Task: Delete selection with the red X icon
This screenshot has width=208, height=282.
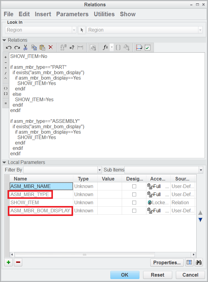Action: tap(51, 47)
